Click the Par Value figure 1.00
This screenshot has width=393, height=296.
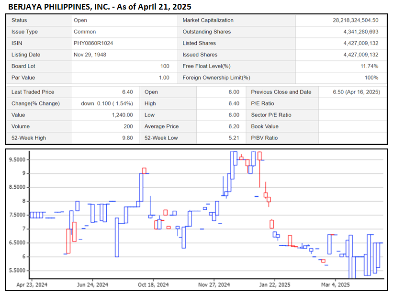tap(164, 78)
